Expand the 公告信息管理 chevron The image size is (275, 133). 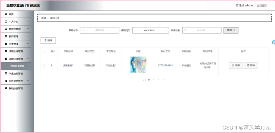pyautogui.click(x=28, y=81)
